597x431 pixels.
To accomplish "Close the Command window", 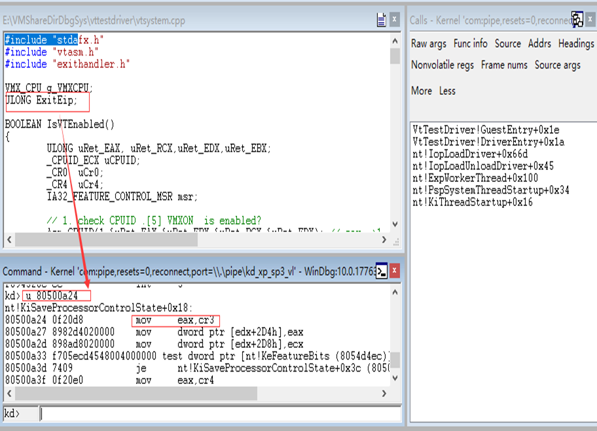I will coord(395,271).
